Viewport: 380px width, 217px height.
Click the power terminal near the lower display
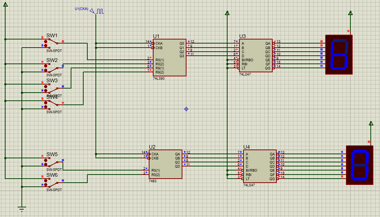pyautogui.click(x=371, y=124)
